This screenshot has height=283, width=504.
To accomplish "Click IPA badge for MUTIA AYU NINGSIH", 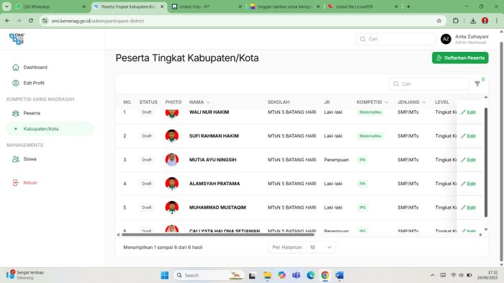I will point(362,160).
